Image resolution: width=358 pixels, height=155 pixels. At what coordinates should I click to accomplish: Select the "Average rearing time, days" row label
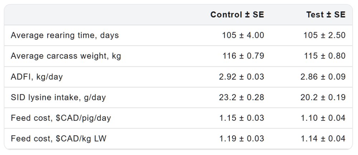pyautogui.click(x=65, y=35)
